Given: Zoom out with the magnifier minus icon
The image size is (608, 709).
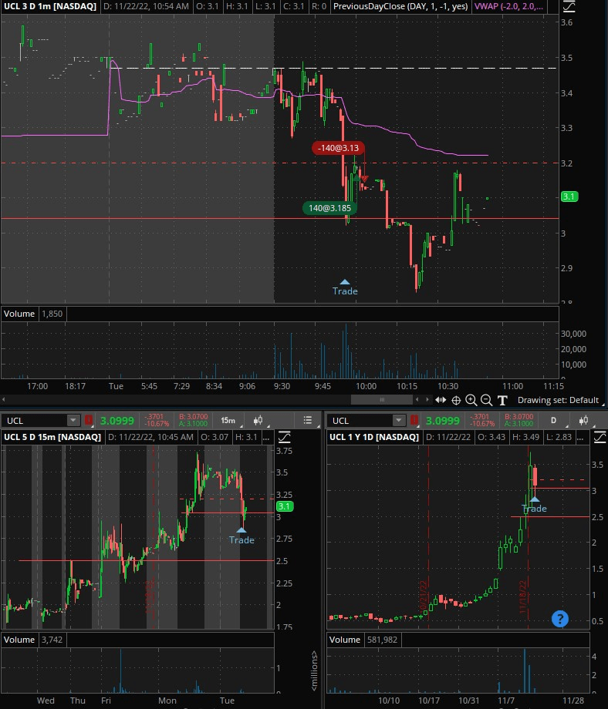Looking at the screenshot, I should 486,400.
